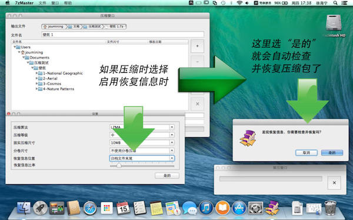Open the iTunes icon in the Dock

pos(206,208)
